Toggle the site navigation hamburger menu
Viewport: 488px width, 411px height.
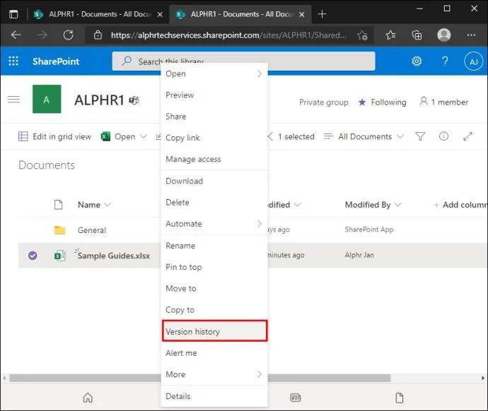coord(13,100)
